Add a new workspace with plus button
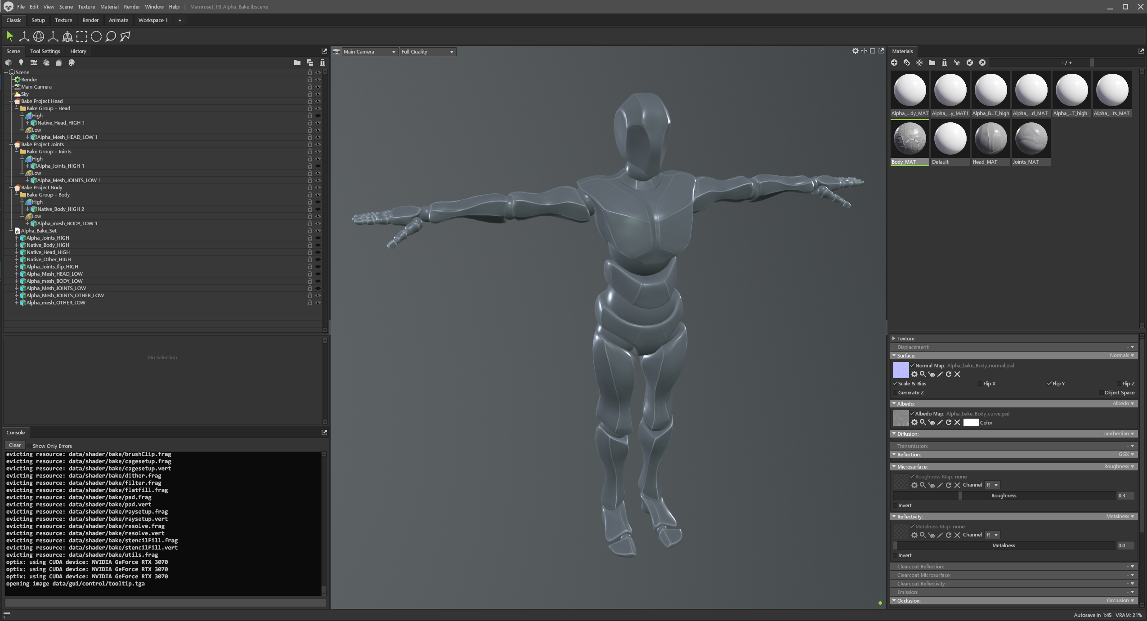This screenshot has width=1147, height=621. pos(180,20)
